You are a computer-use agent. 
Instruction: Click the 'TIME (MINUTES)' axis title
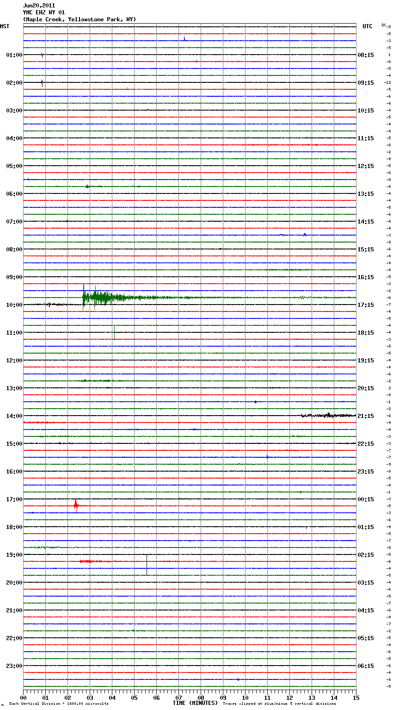click(x=195, y=703)
